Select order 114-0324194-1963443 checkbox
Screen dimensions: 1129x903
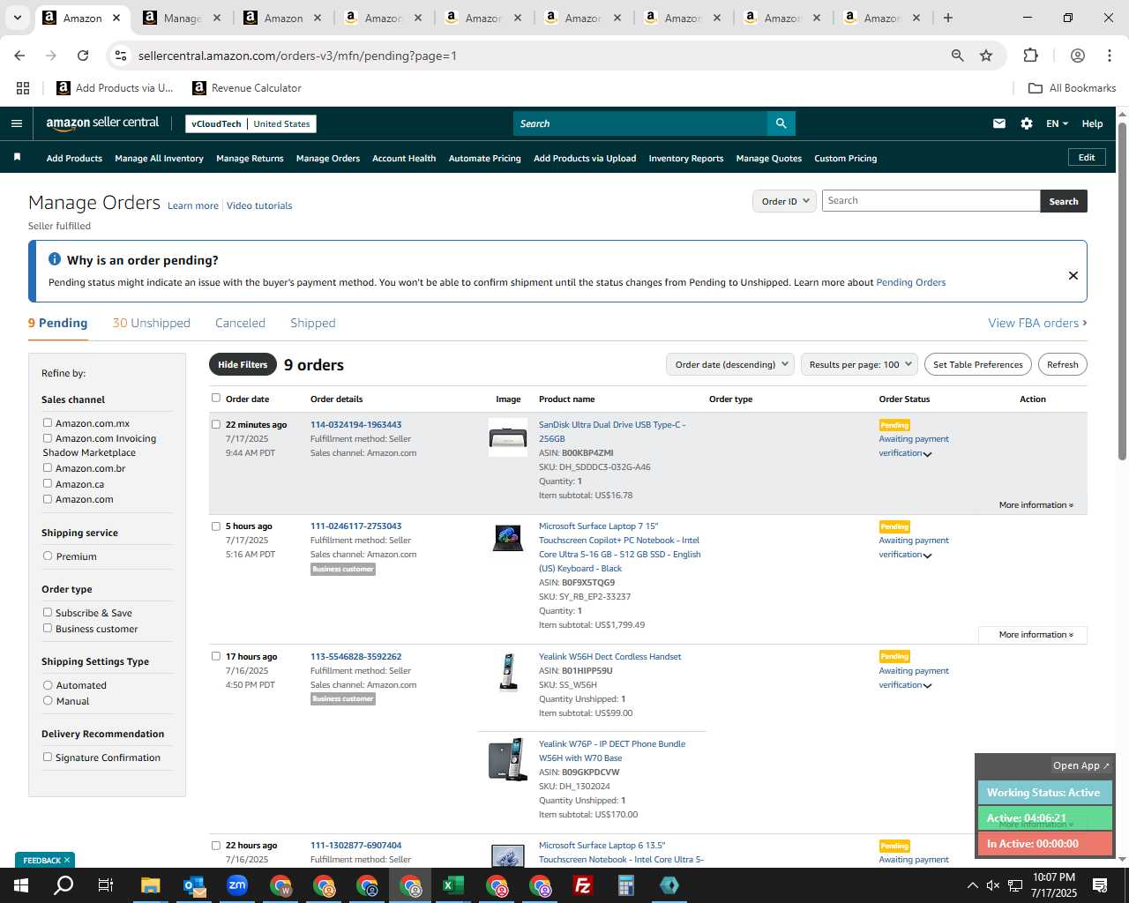click(216, 424)
